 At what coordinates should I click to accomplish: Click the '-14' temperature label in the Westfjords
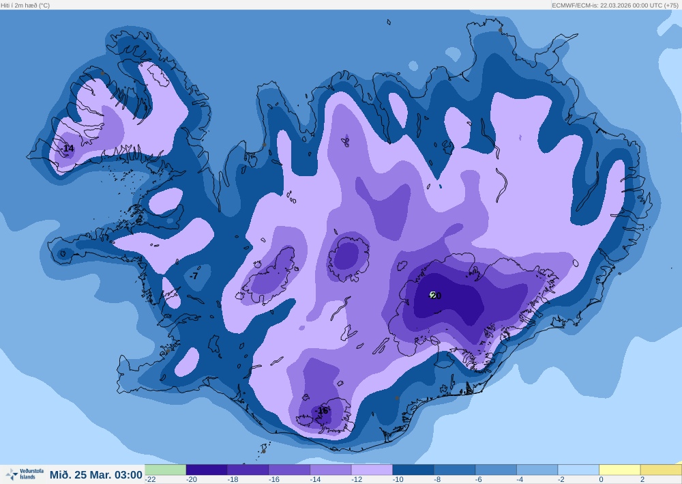click(68, 149)
